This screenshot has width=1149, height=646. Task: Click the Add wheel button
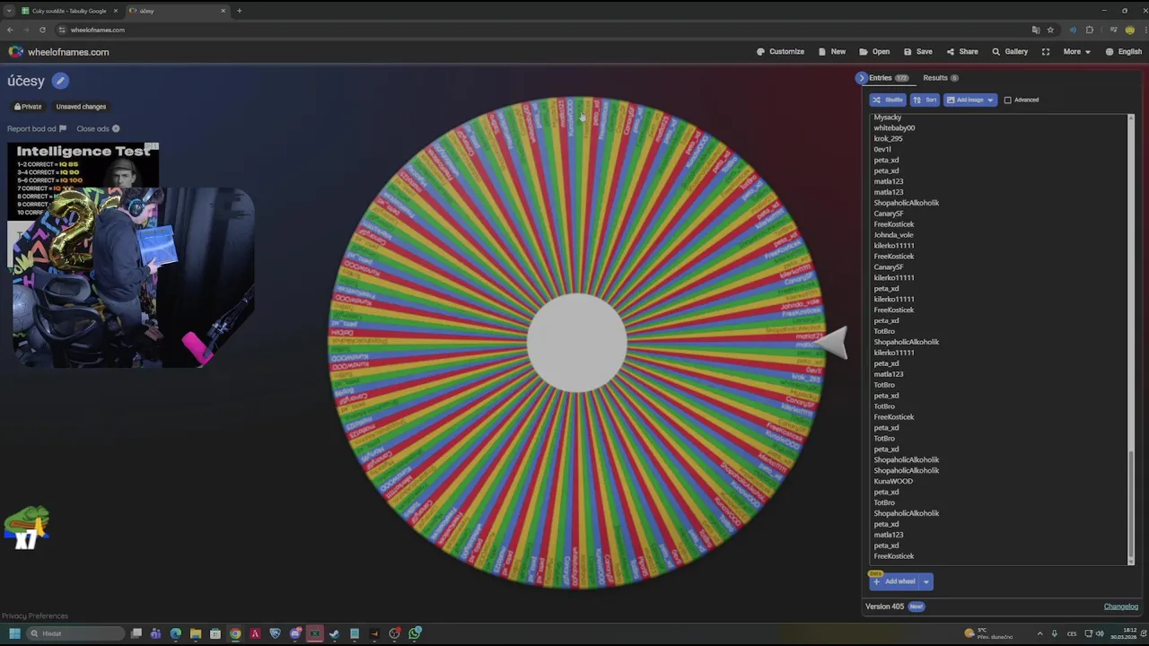click(895, 581)
